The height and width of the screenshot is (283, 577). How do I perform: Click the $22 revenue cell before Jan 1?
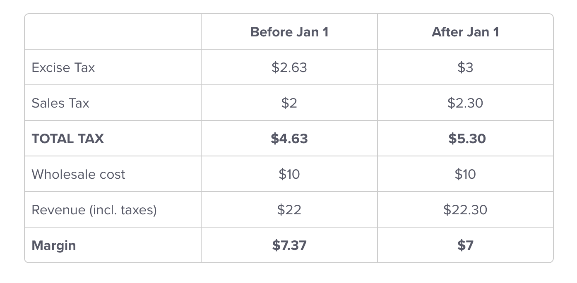click(289, 210)
